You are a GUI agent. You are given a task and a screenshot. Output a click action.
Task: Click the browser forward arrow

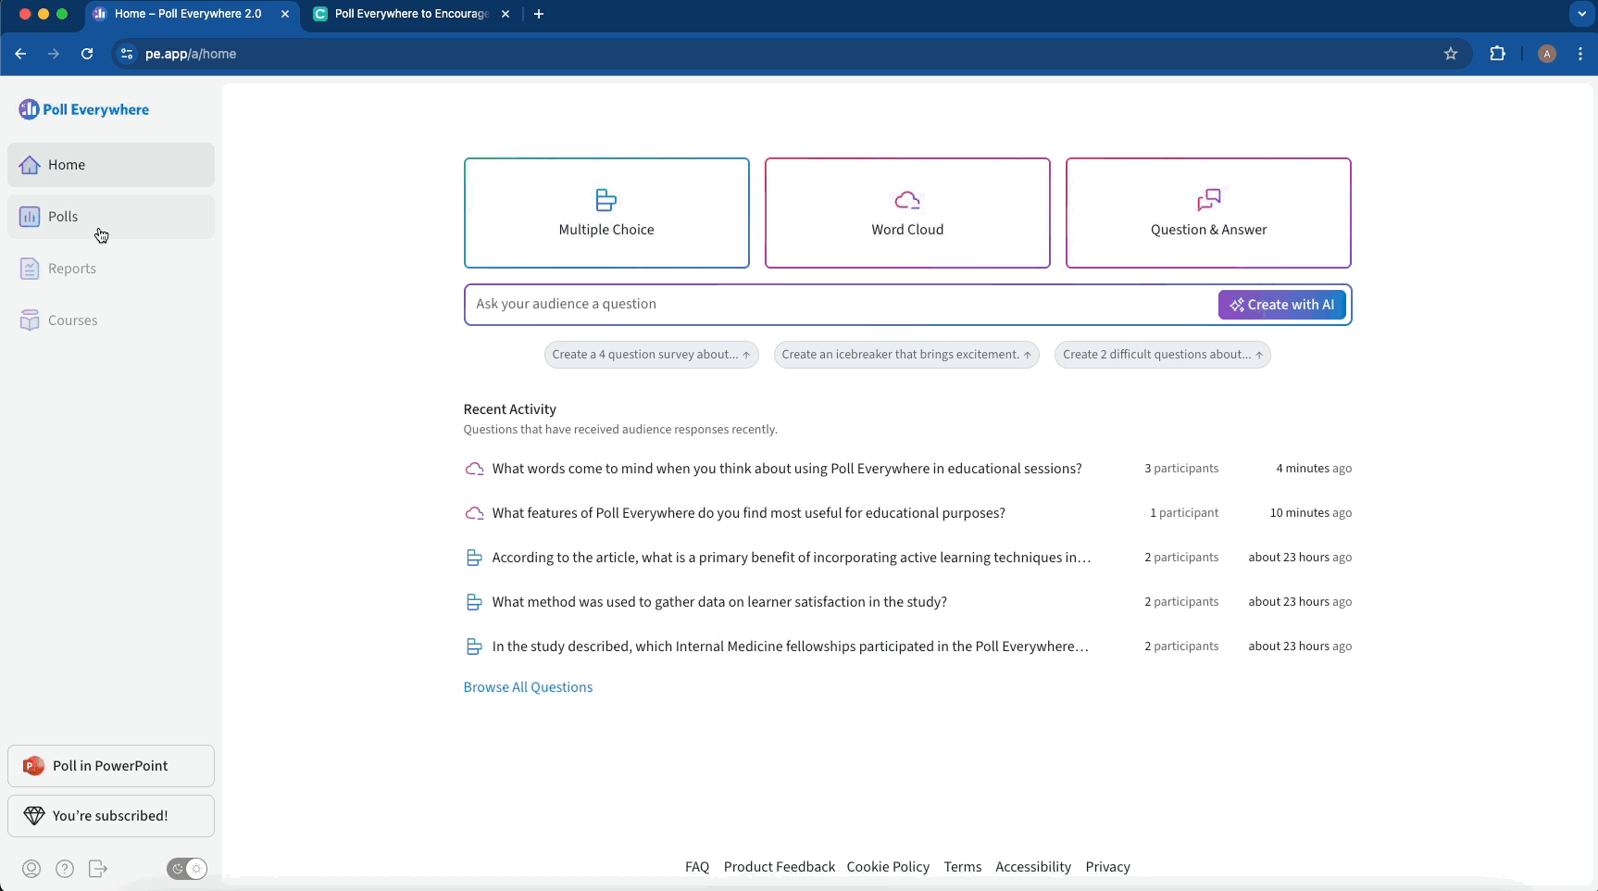54,54
